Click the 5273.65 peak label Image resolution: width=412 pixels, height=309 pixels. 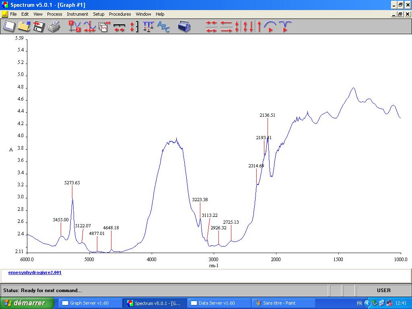click(x=72, y=183)
